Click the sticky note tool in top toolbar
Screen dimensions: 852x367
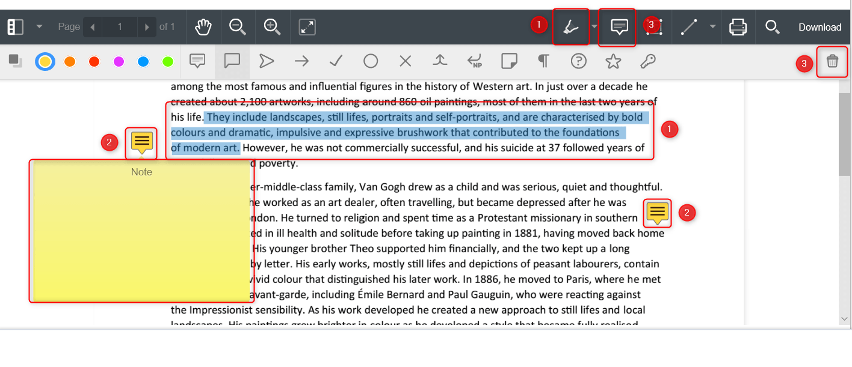619,27
